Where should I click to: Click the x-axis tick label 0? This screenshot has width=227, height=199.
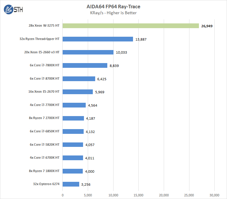[63, 195]
